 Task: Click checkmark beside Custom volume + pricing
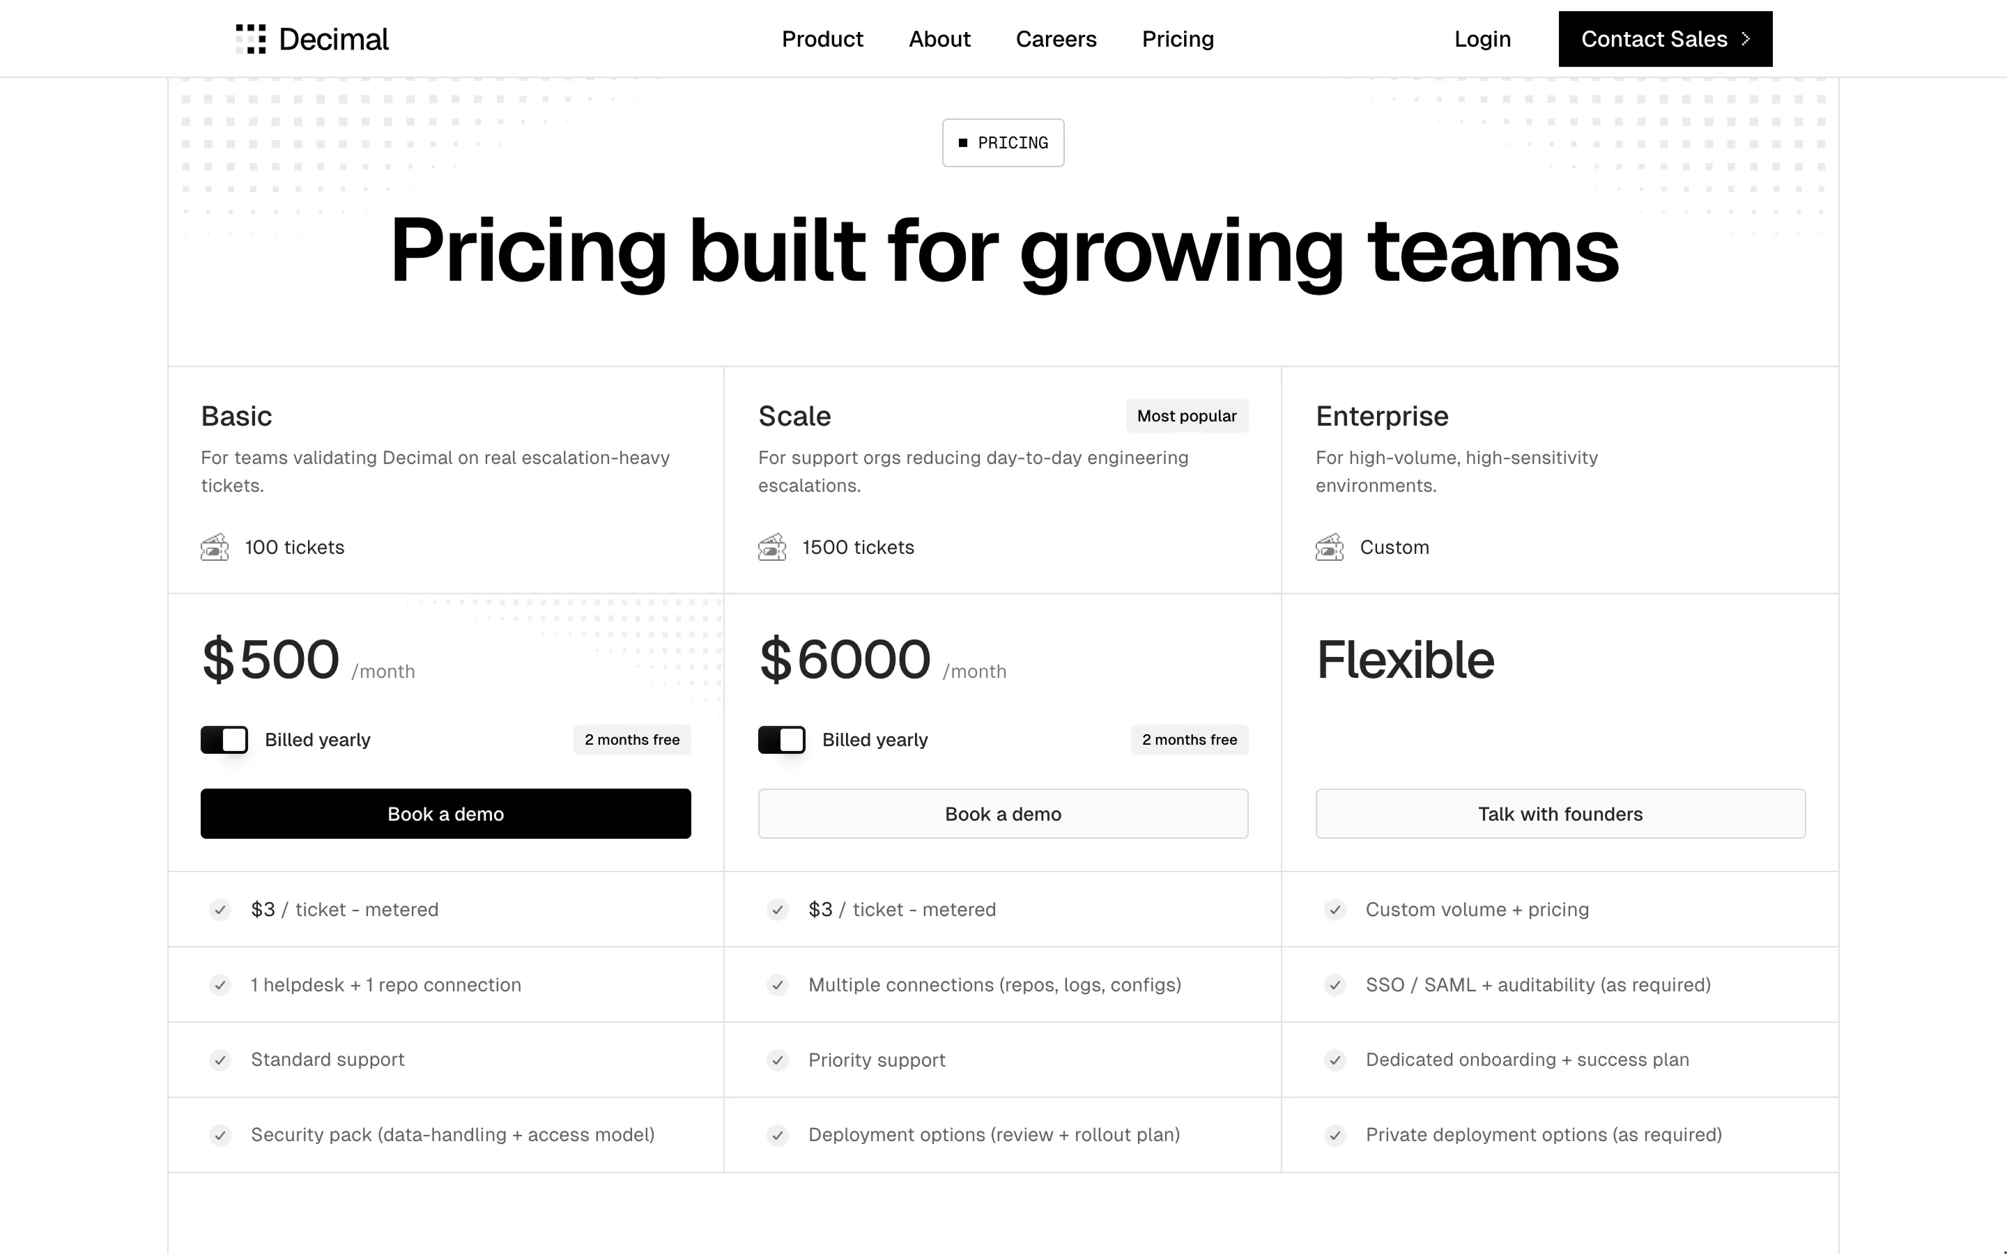click(1335, 910)
